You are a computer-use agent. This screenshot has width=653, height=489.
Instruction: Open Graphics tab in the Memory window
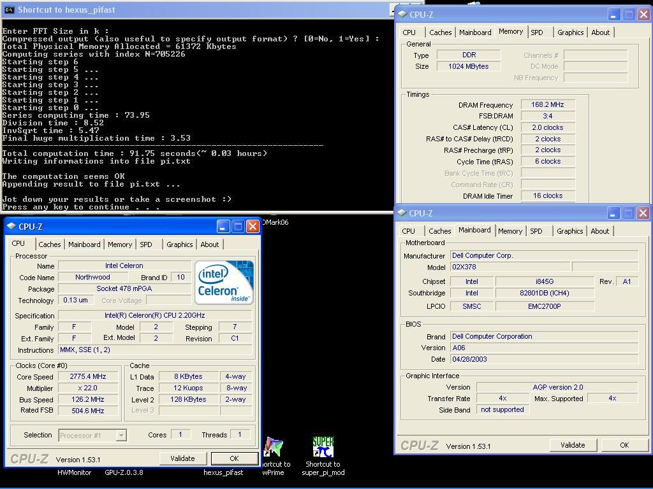[571, 32]
